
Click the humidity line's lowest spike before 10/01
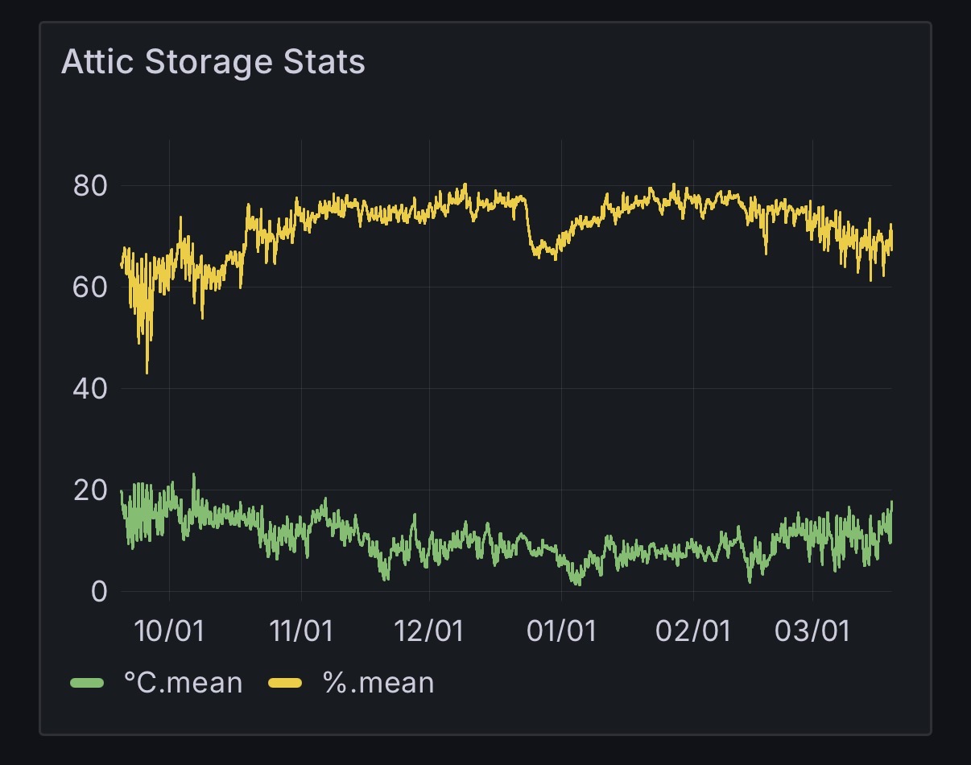pos(147,372)
